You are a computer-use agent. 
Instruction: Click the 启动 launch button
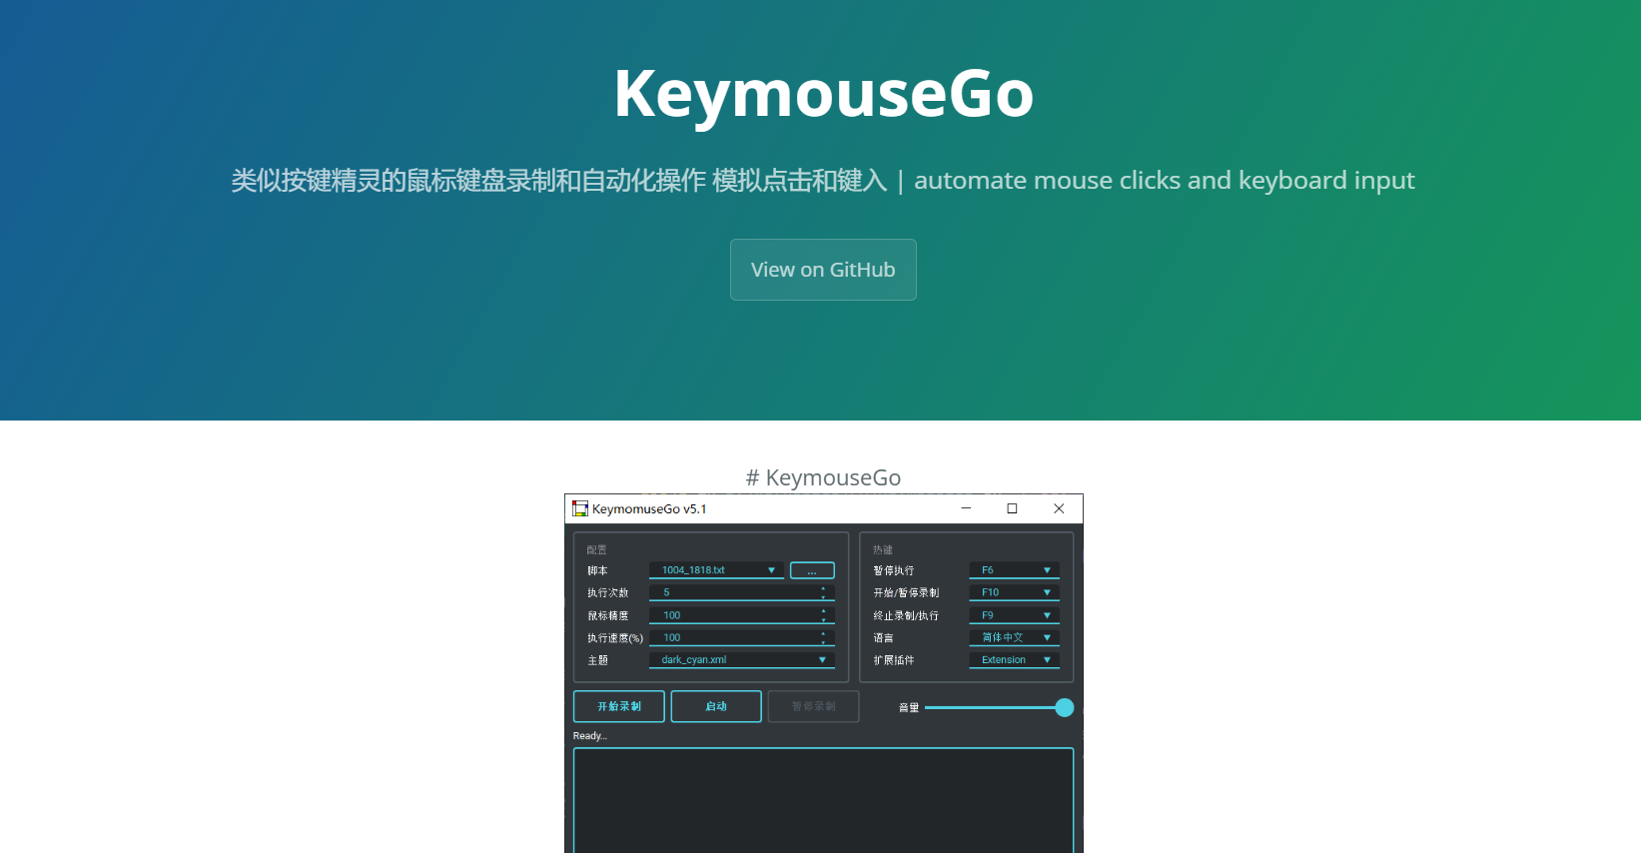(x=716, y=706)
